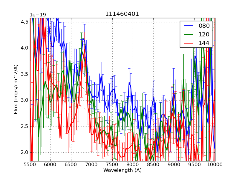
Task: Select the green line sample in legend
Action: (189, 34)
